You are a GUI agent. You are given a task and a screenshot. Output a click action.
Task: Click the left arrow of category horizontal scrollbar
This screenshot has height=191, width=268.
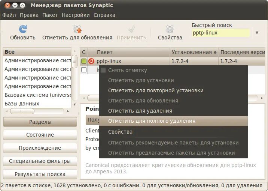[6, 111]
